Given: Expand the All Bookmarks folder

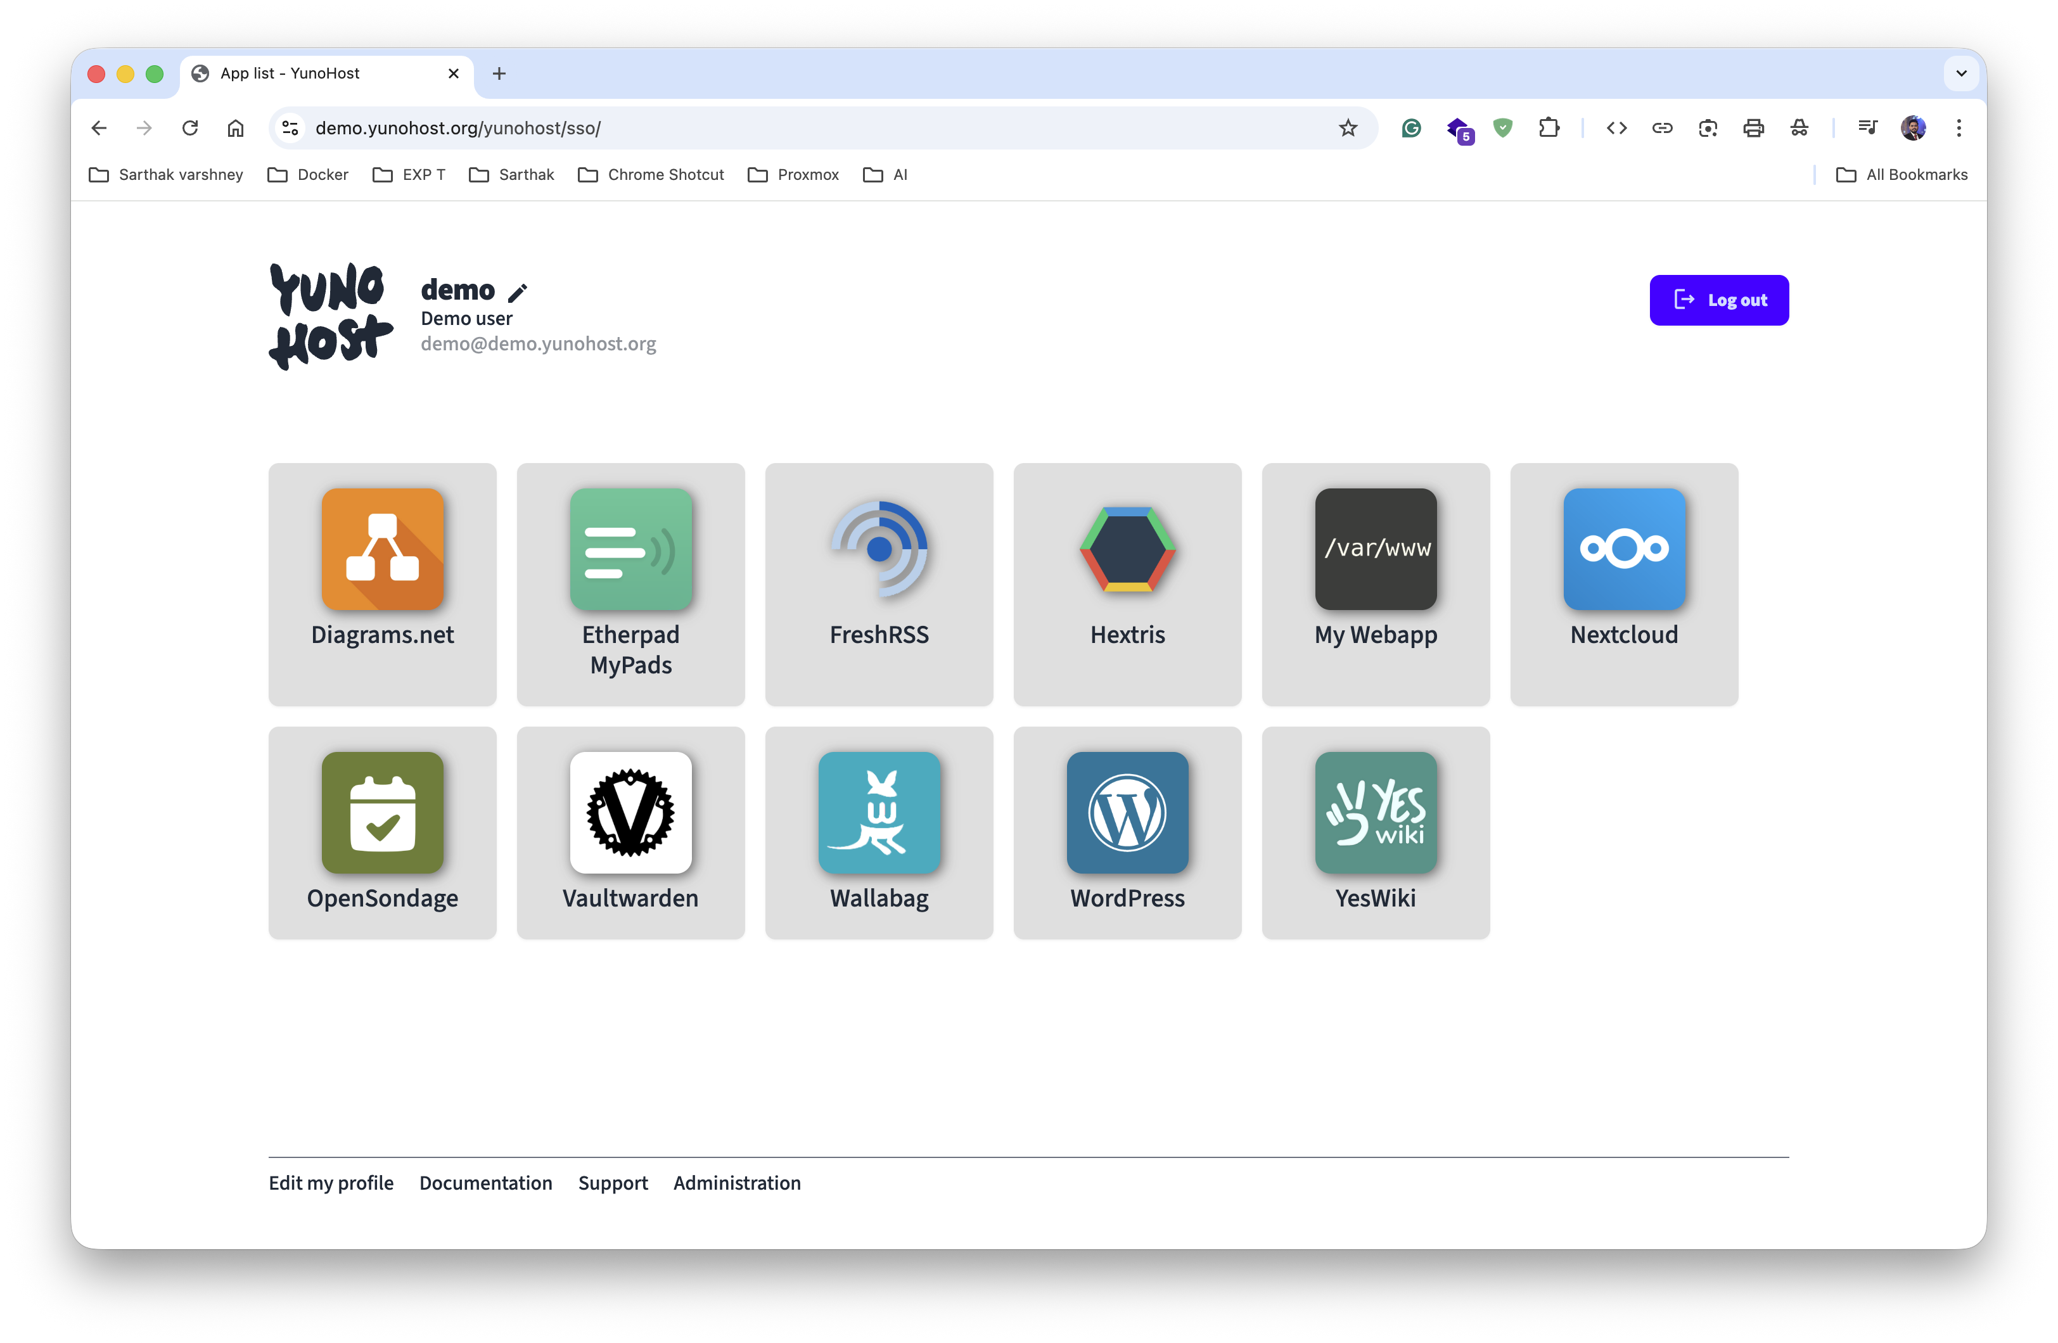Looking at the screenshot, I should tap(1901, 175).
